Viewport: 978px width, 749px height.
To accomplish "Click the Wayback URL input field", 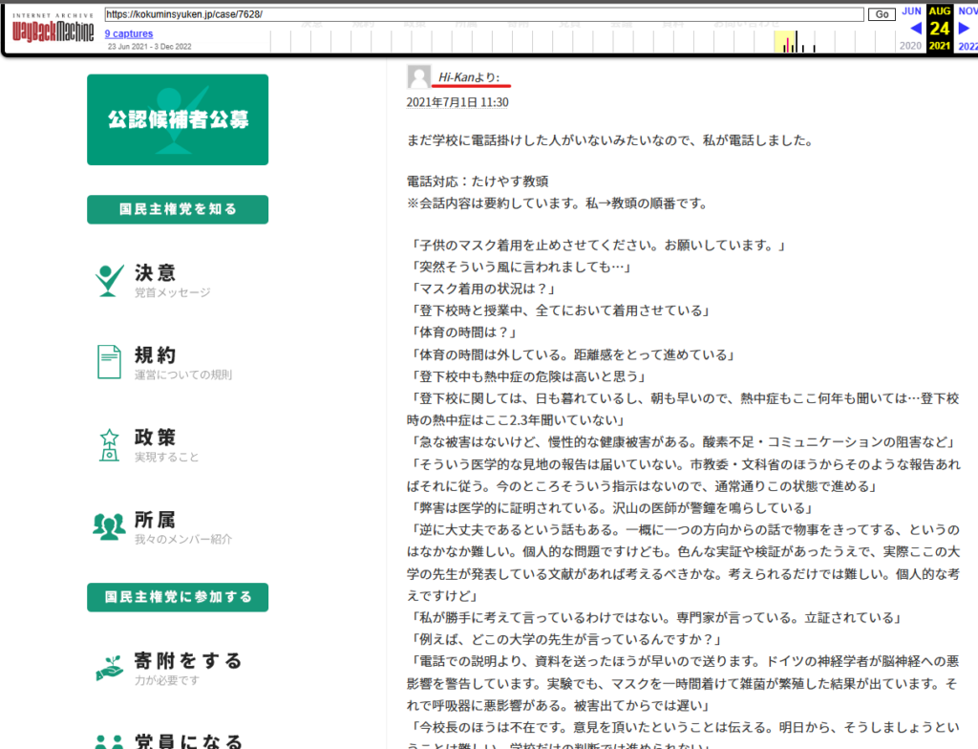I will pyautogui.click(x=484, y=14).
